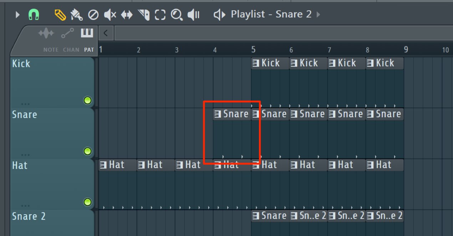Image resolution: width=453 pixels, height=236 pixels.
Task: Expand the arrow after Playlist - Snare 2
Action: coord(318,15)
